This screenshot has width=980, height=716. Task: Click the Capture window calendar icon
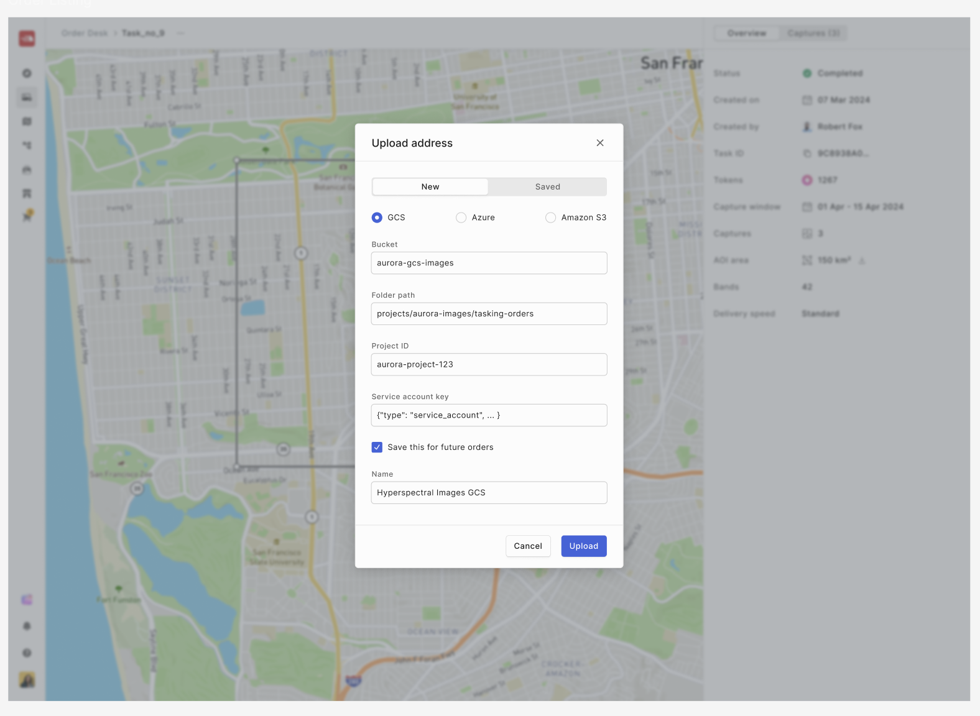(x=807, y=207)
